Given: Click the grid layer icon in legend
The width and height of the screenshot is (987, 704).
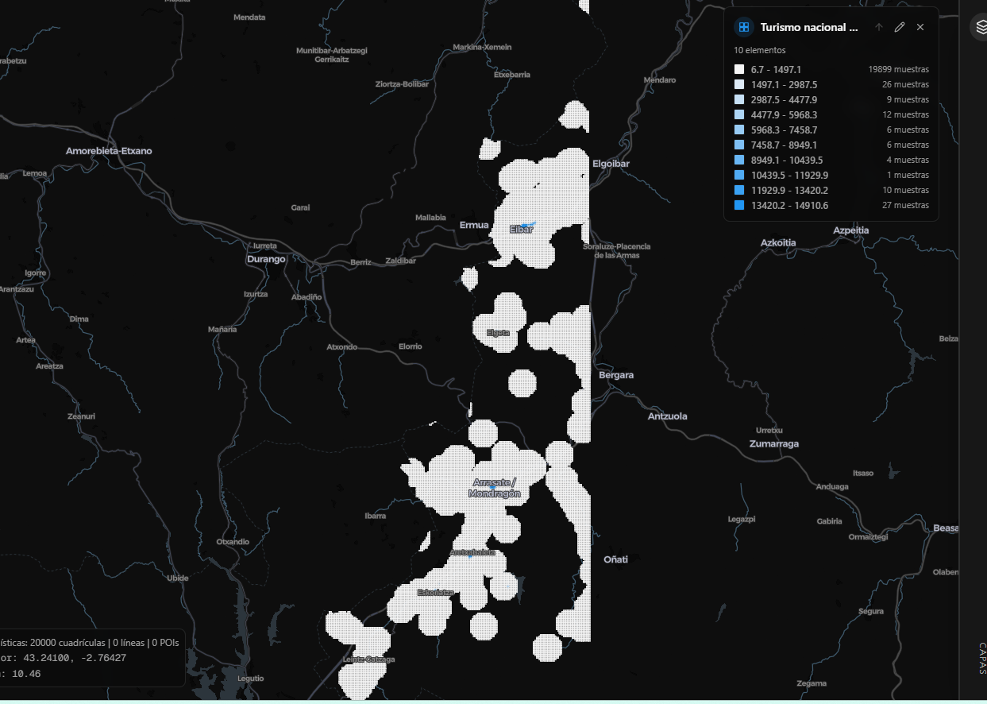Looking at the screenshot, I should (x=744, y=27).
